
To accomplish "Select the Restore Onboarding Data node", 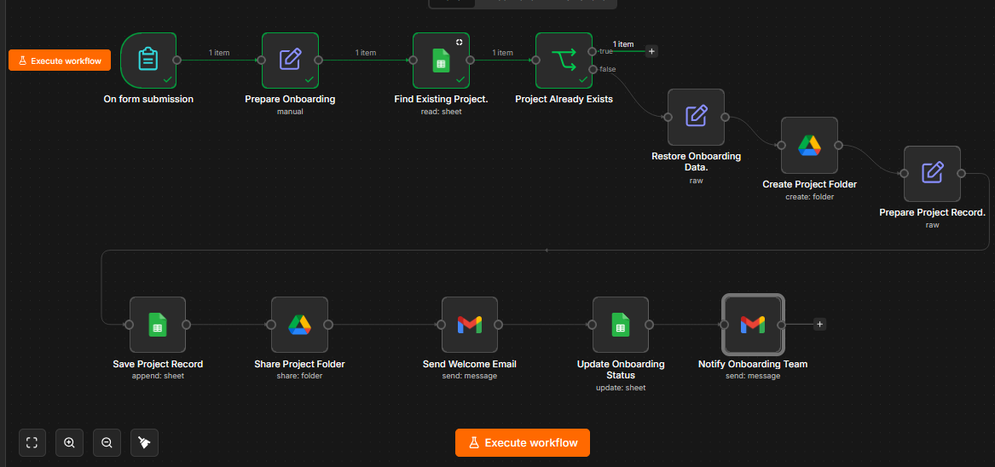I will [x=696, y=117].
